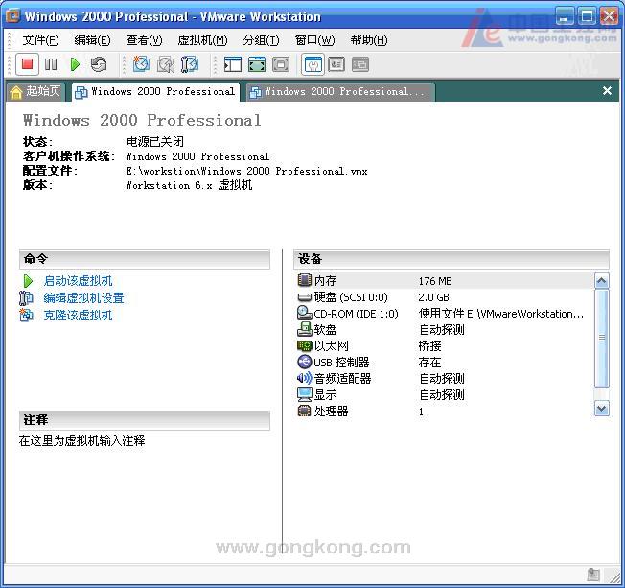The height and width of the screenshot is (588, 625).
Task: Click the 桥接 Ethernet value
Action: pos(429,345)
